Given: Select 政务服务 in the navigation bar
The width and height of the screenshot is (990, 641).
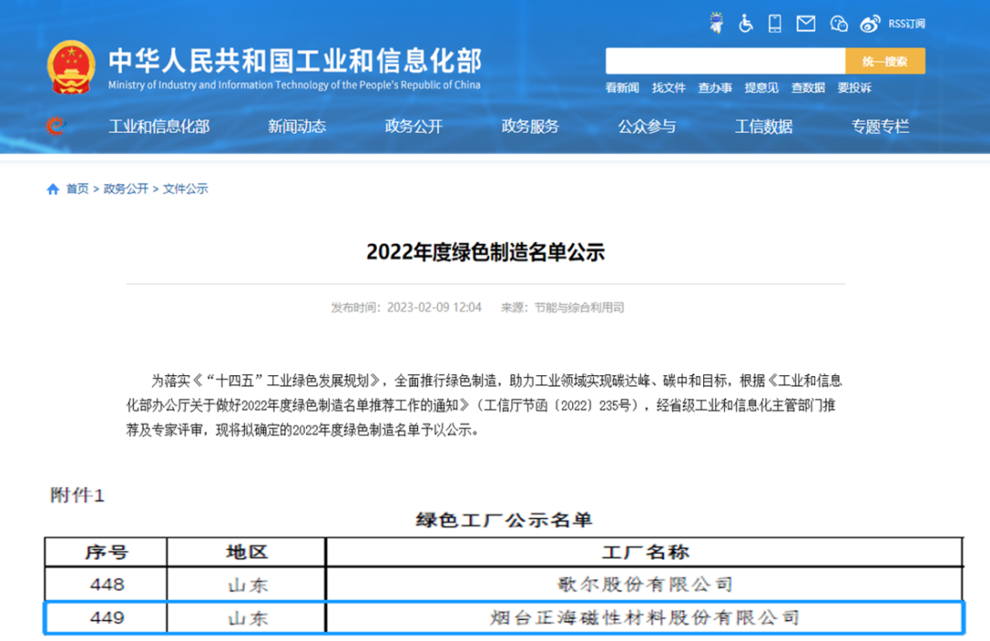Looking at the screenshot, I should coord(530,127).
